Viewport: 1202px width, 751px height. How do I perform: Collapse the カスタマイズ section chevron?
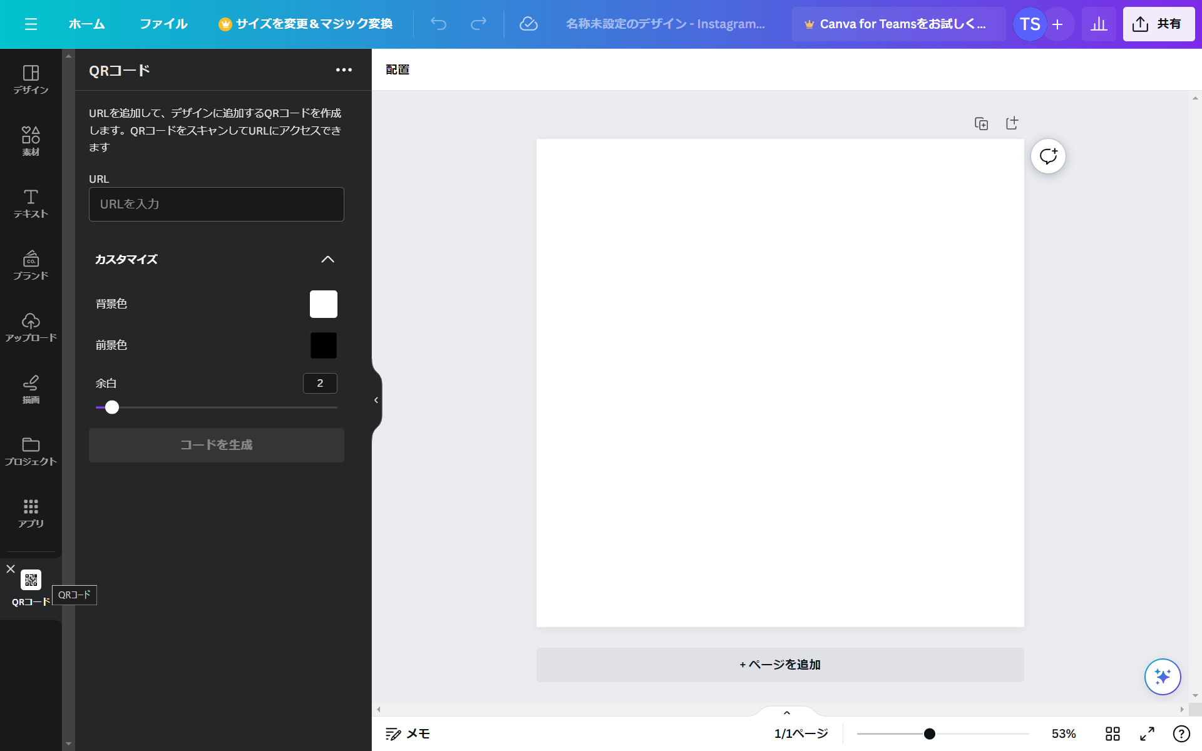pyautogui.click(x=327, y=259)
